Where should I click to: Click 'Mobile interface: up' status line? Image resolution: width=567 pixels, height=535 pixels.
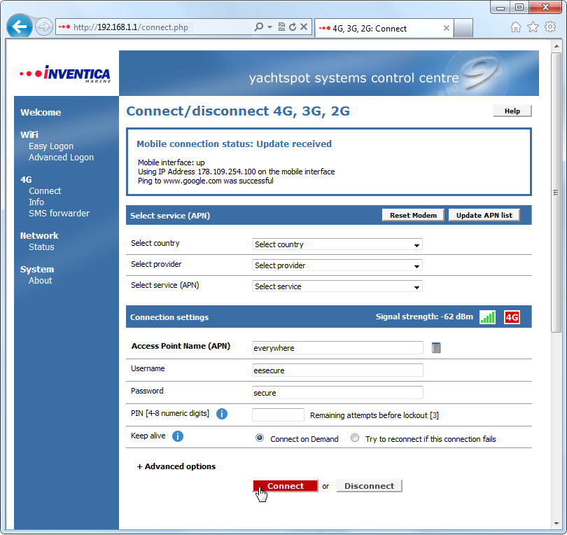171,162
